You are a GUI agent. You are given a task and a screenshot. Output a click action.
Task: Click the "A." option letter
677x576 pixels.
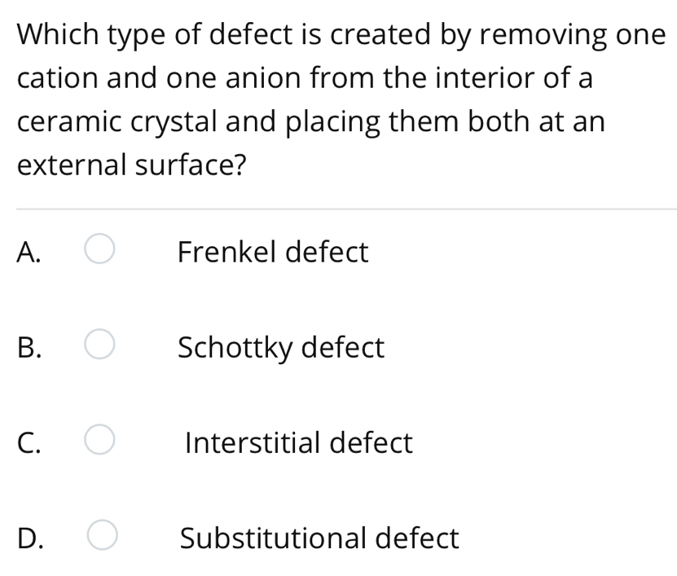(29, 253)
